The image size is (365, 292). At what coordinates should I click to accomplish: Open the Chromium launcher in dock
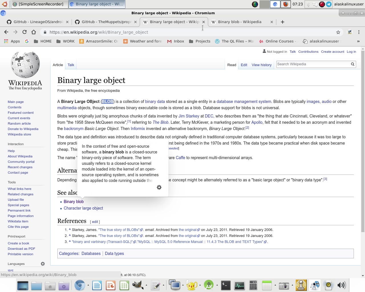[x=80, y=285]
